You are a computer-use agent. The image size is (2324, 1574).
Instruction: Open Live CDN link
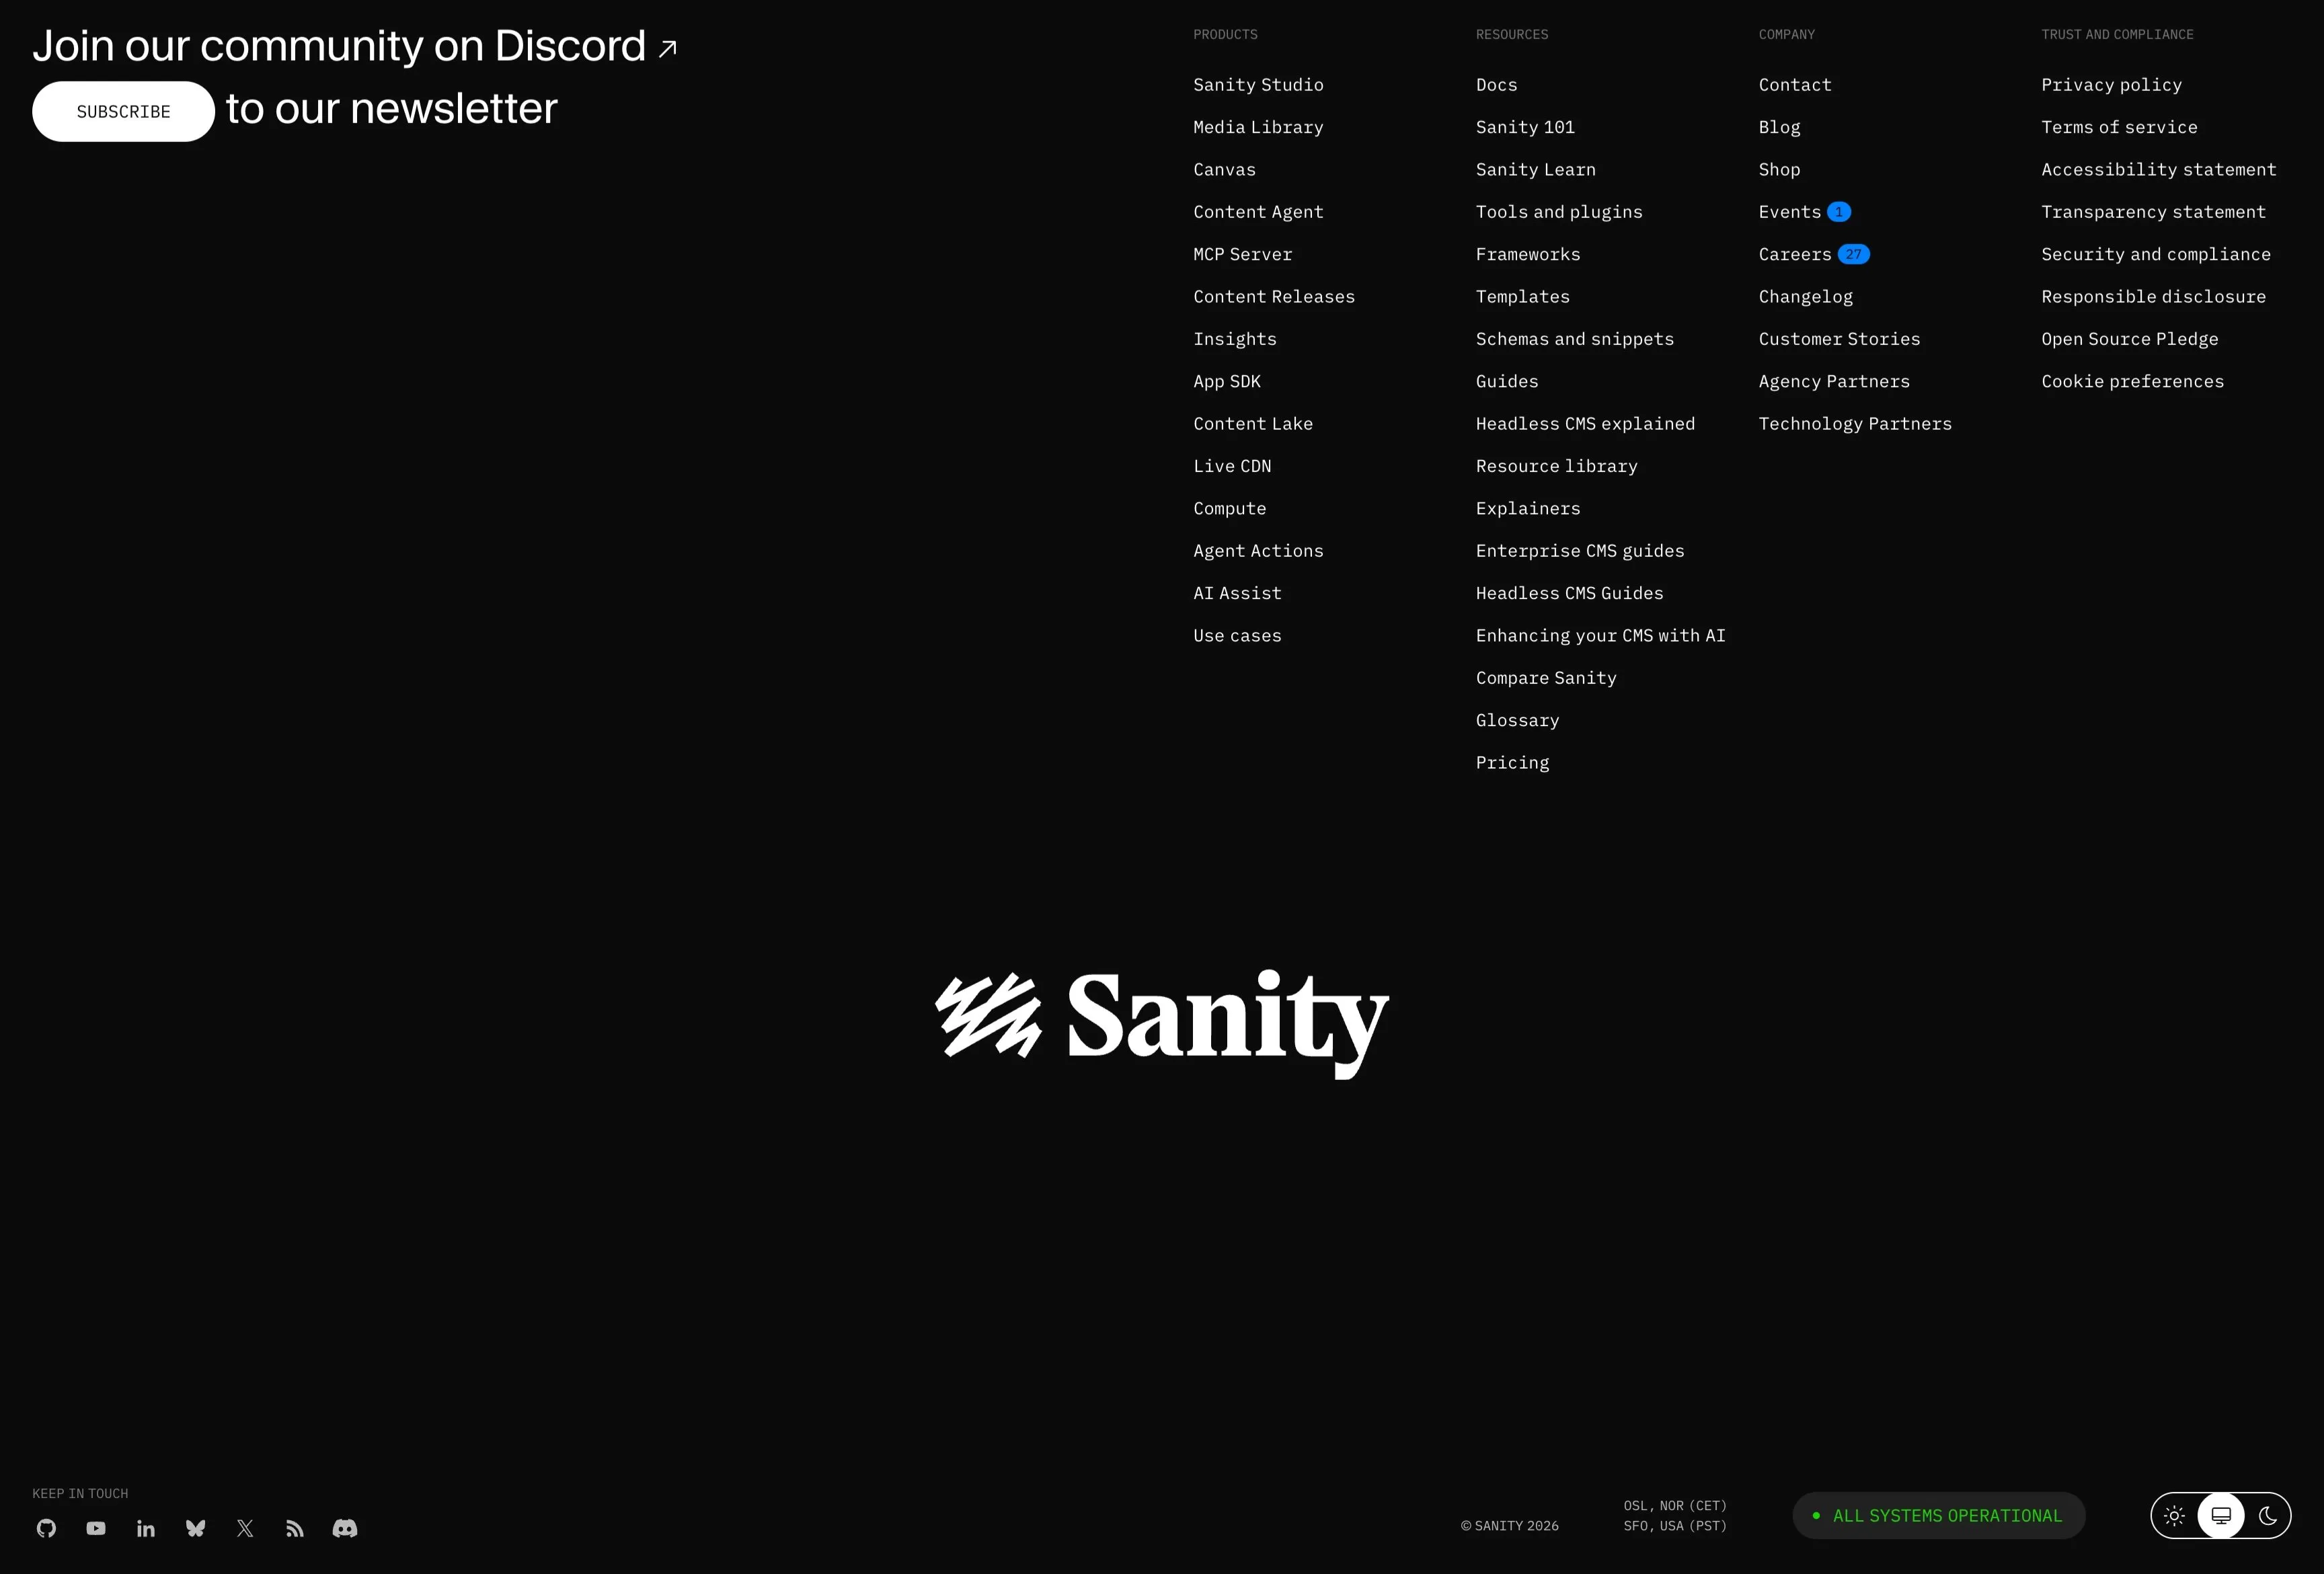1232,466
